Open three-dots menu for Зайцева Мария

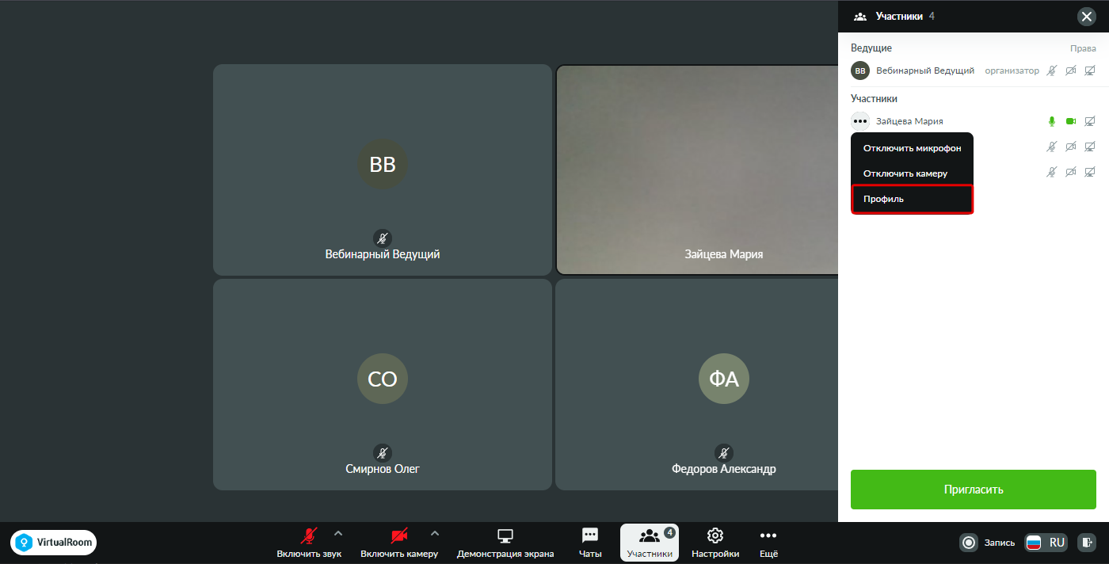860,121
